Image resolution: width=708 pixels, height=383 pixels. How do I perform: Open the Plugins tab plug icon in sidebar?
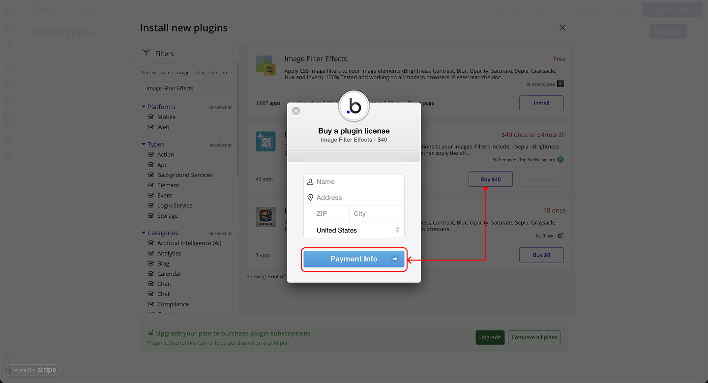(x=9, y=121)
